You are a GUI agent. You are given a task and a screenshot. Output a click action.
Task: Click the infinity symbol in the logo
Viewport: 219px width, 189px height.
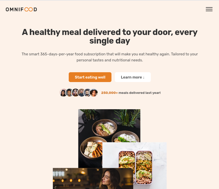pos(29,9)
